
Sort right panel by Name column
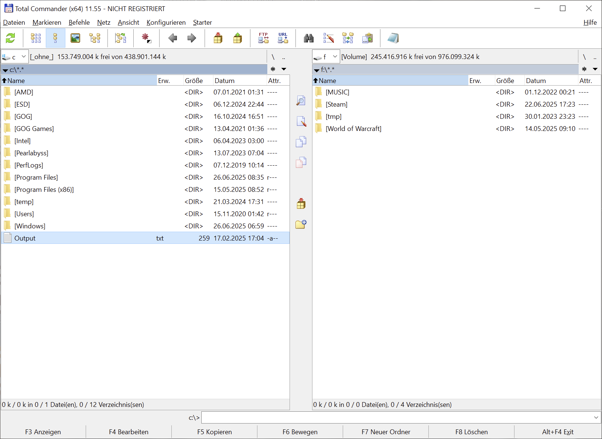(390, 81)
